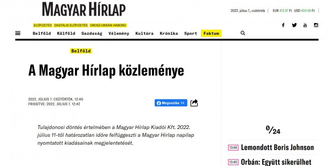
Task: Click the yellow Belföld article category tag
Action: tap(81, 51)
